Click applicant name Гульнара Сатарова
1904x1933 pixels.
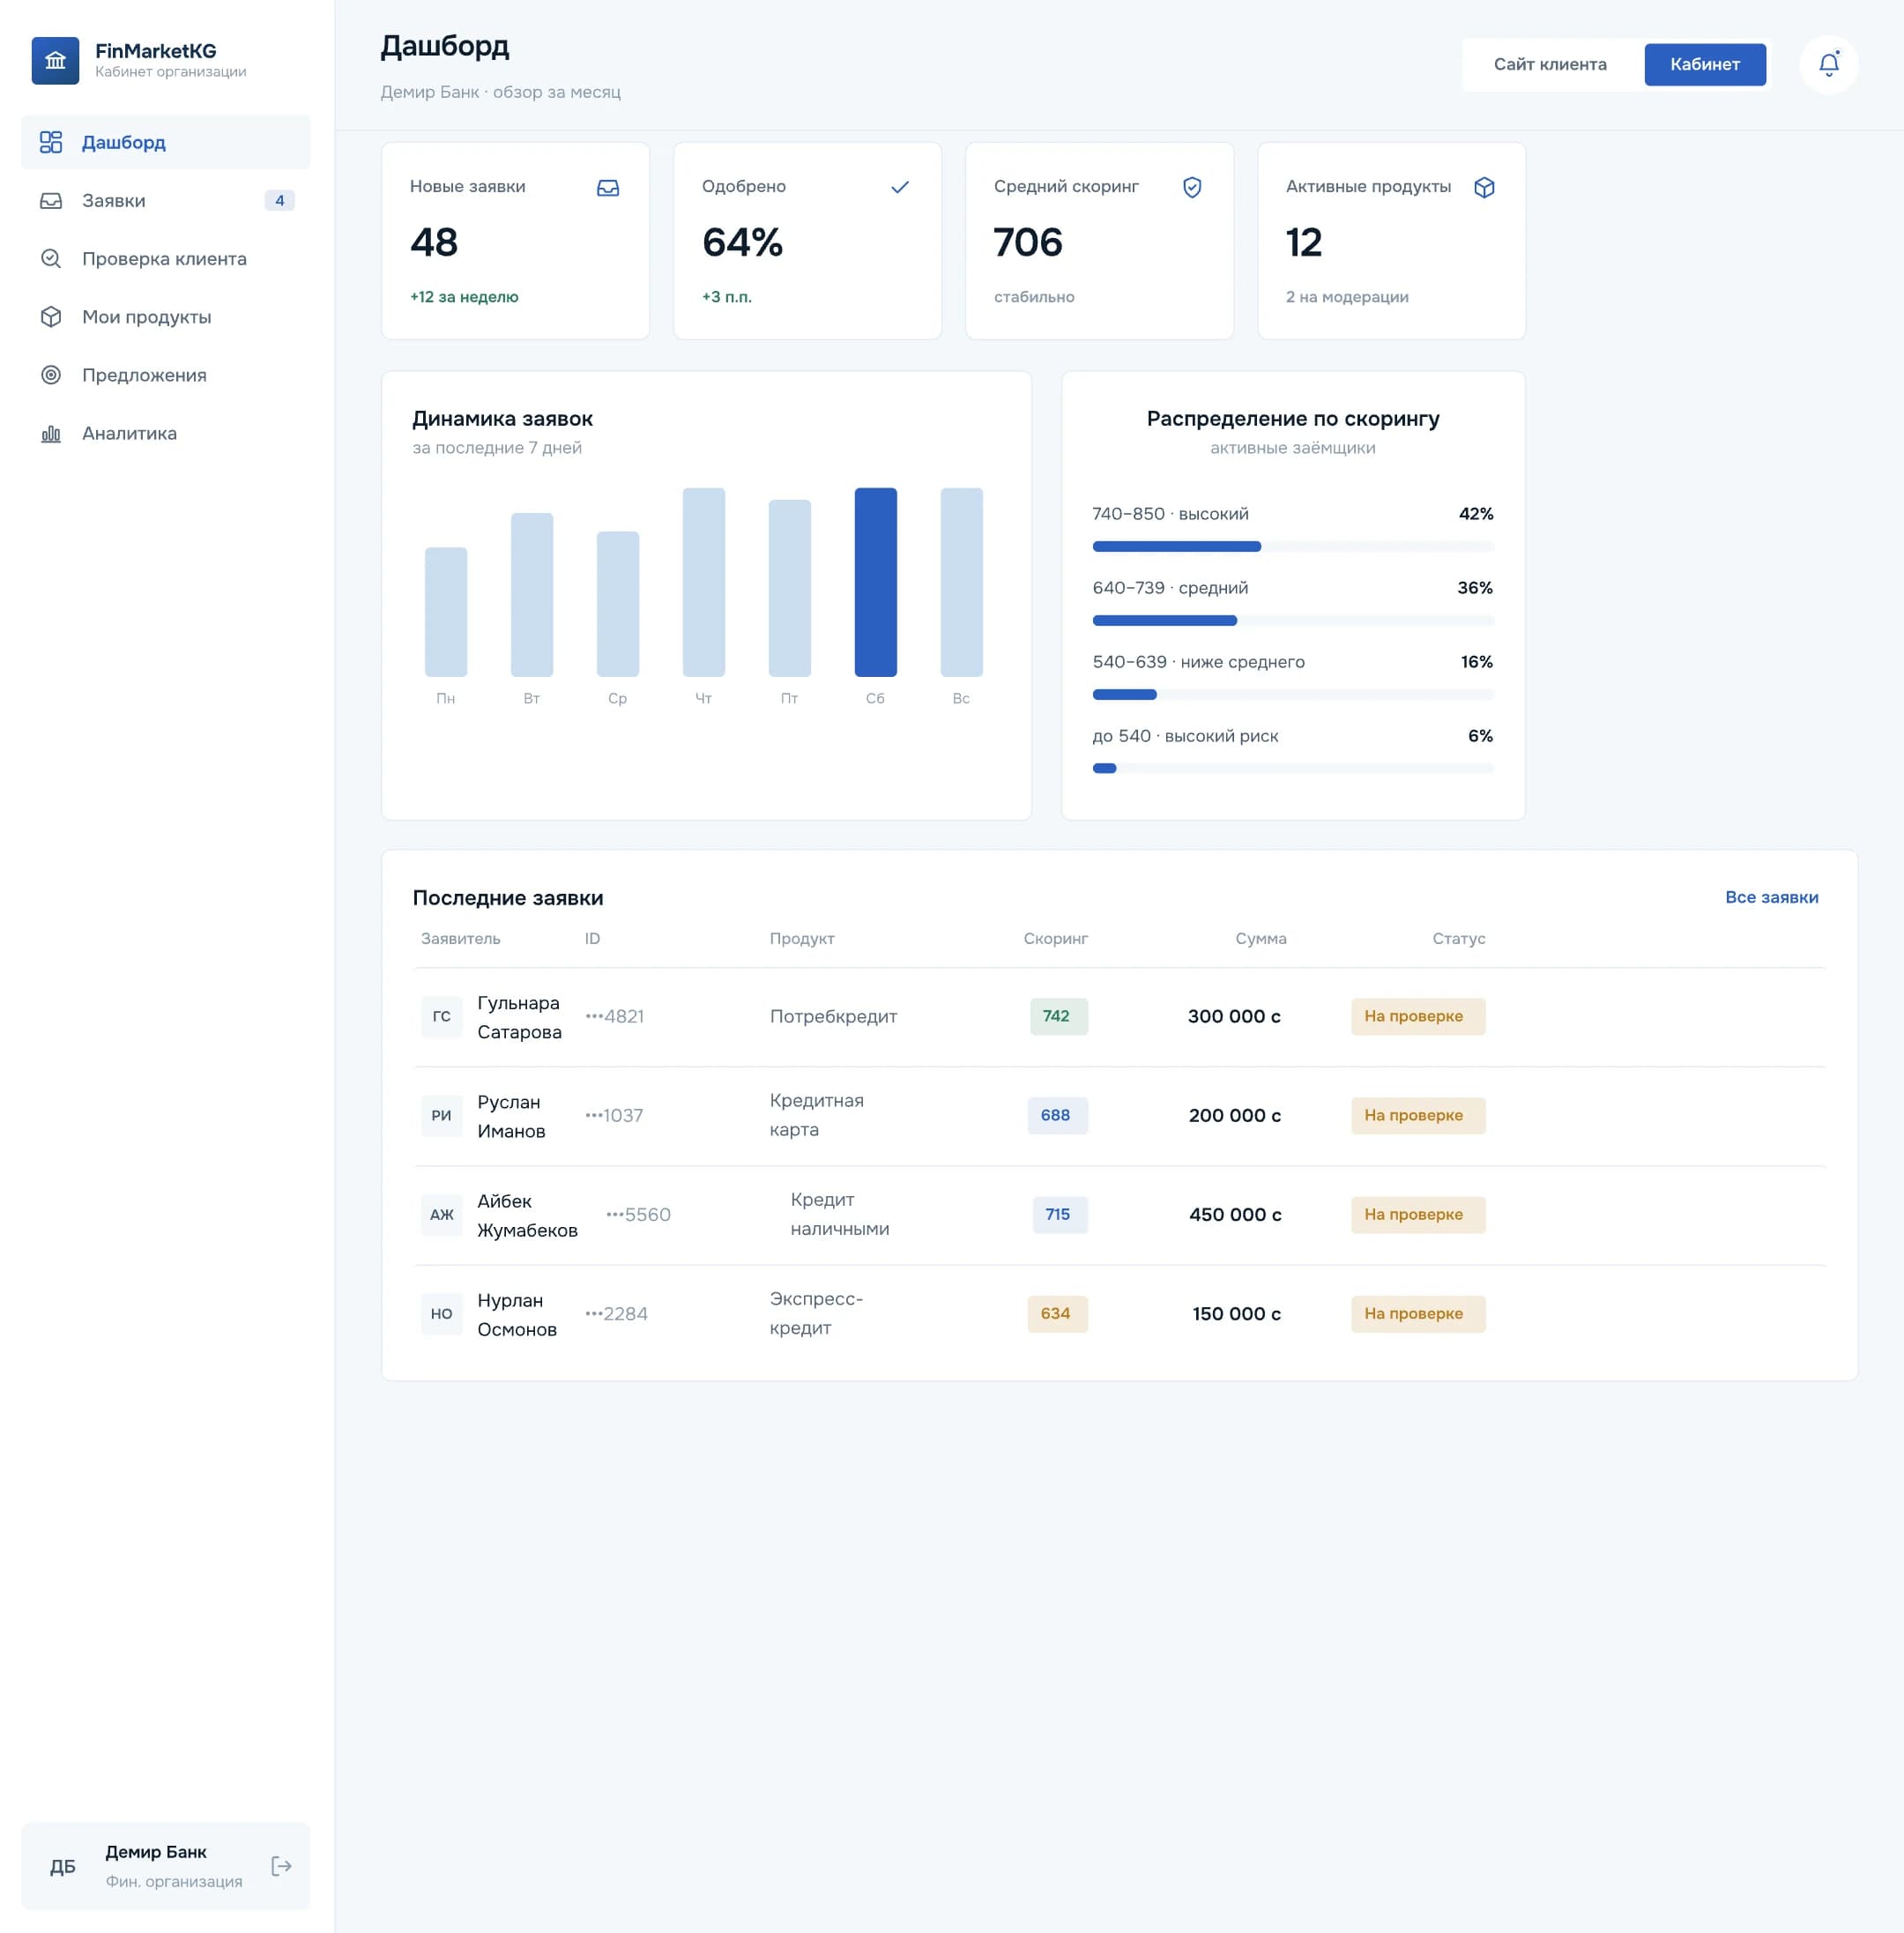(x=519, y=1017)
